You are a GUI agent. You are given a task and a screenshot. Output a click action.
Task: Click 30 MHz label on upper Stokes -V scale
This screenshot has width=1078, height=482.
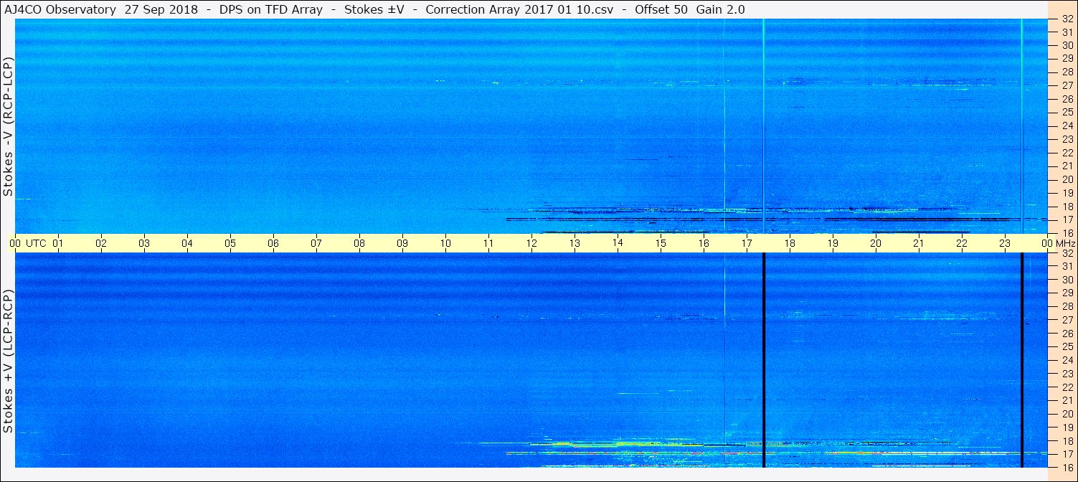click(x=1067, y=45)
